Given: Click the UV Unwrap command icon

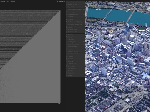Looking at the screenshot, I should pos(67,12).
